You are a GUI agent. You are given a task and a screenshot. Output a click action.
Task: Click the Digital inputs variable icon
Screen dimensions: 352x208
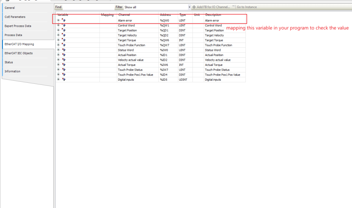coord(64,80)
